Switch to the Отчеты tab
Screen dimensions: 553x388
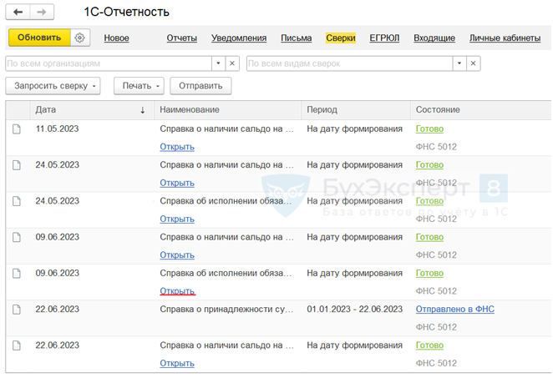pyautogui.click(x=181, y=38)
